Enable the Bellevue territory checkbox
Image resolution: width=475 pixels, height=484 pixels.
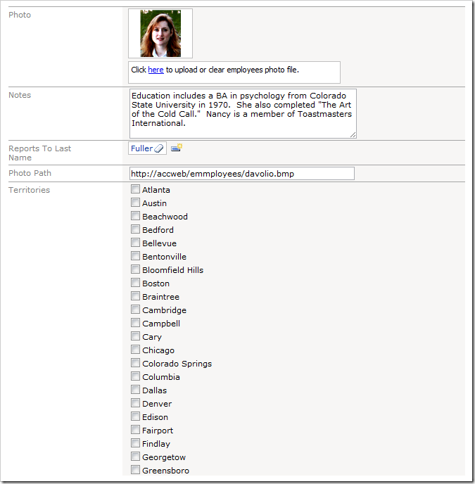(x=135, y=243)
